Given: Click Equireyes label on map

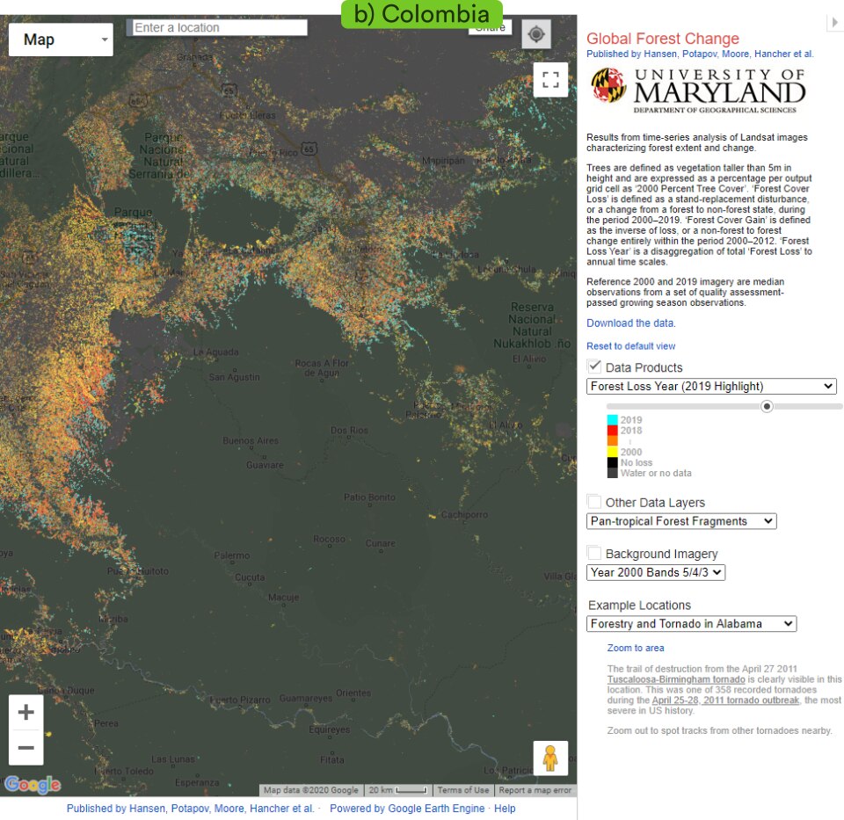Looking at the screenshot, I should 329,729.
